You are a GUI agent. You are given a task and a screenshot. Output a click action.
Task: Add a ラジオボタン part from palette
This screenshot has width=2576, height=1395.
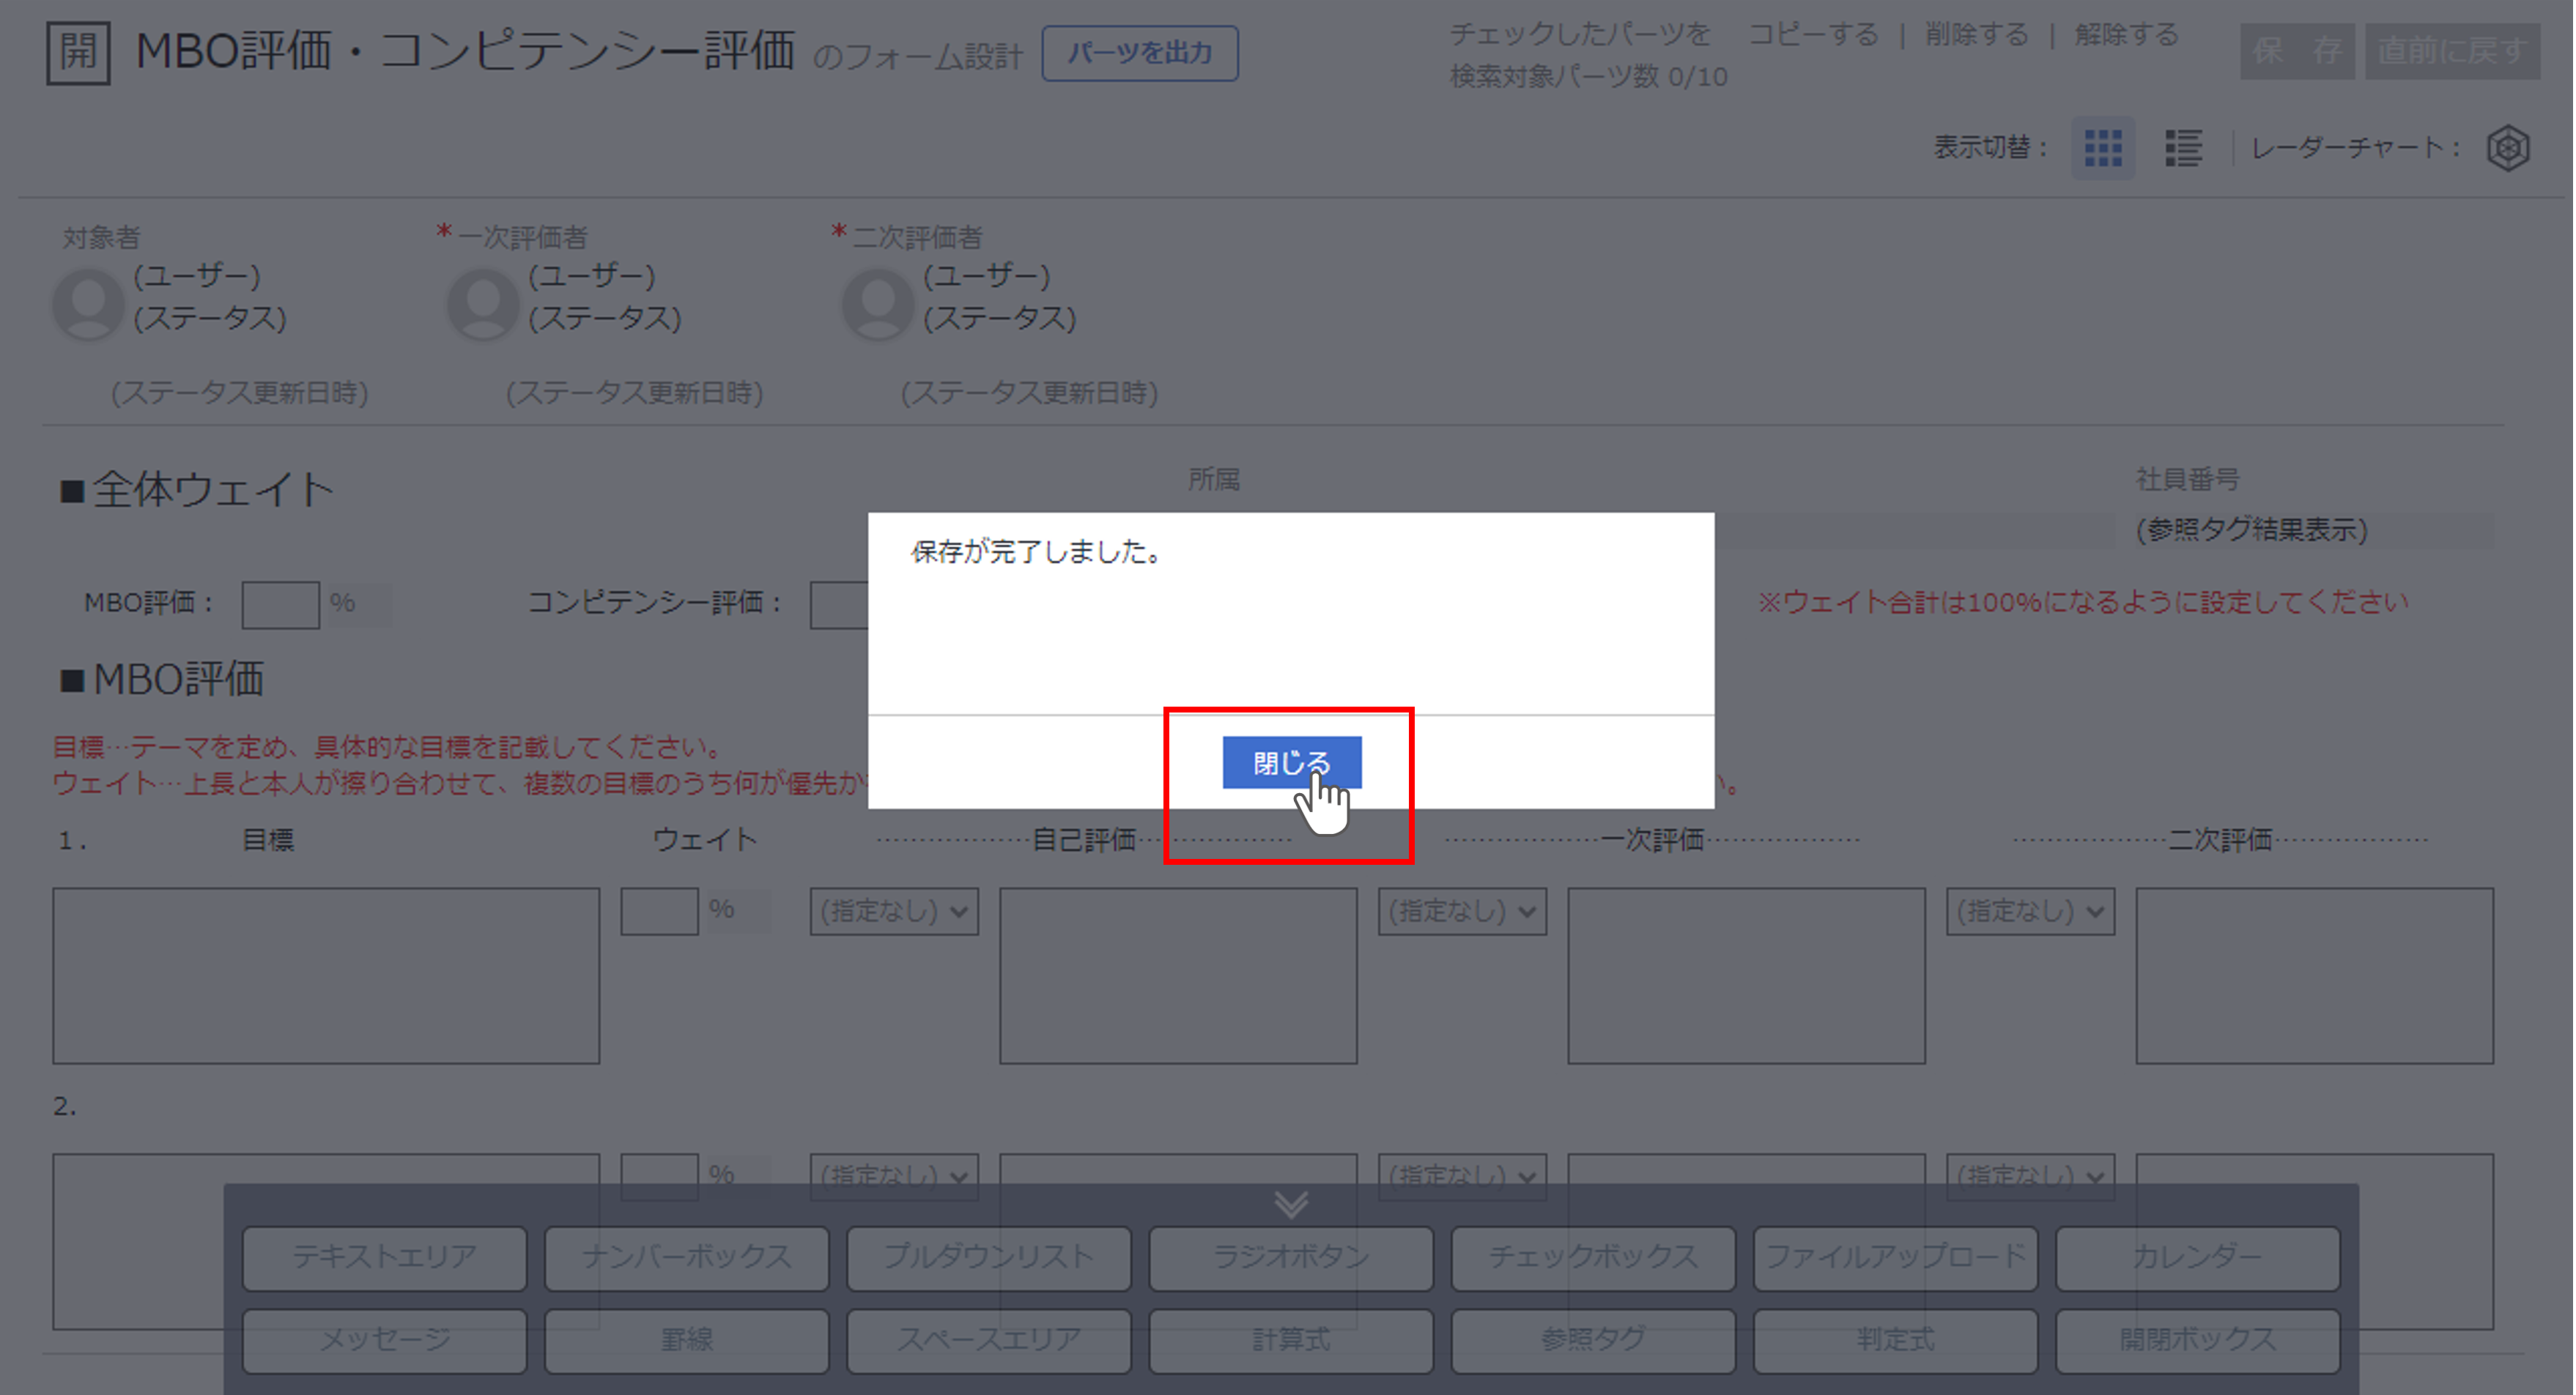(1291, 1257)
